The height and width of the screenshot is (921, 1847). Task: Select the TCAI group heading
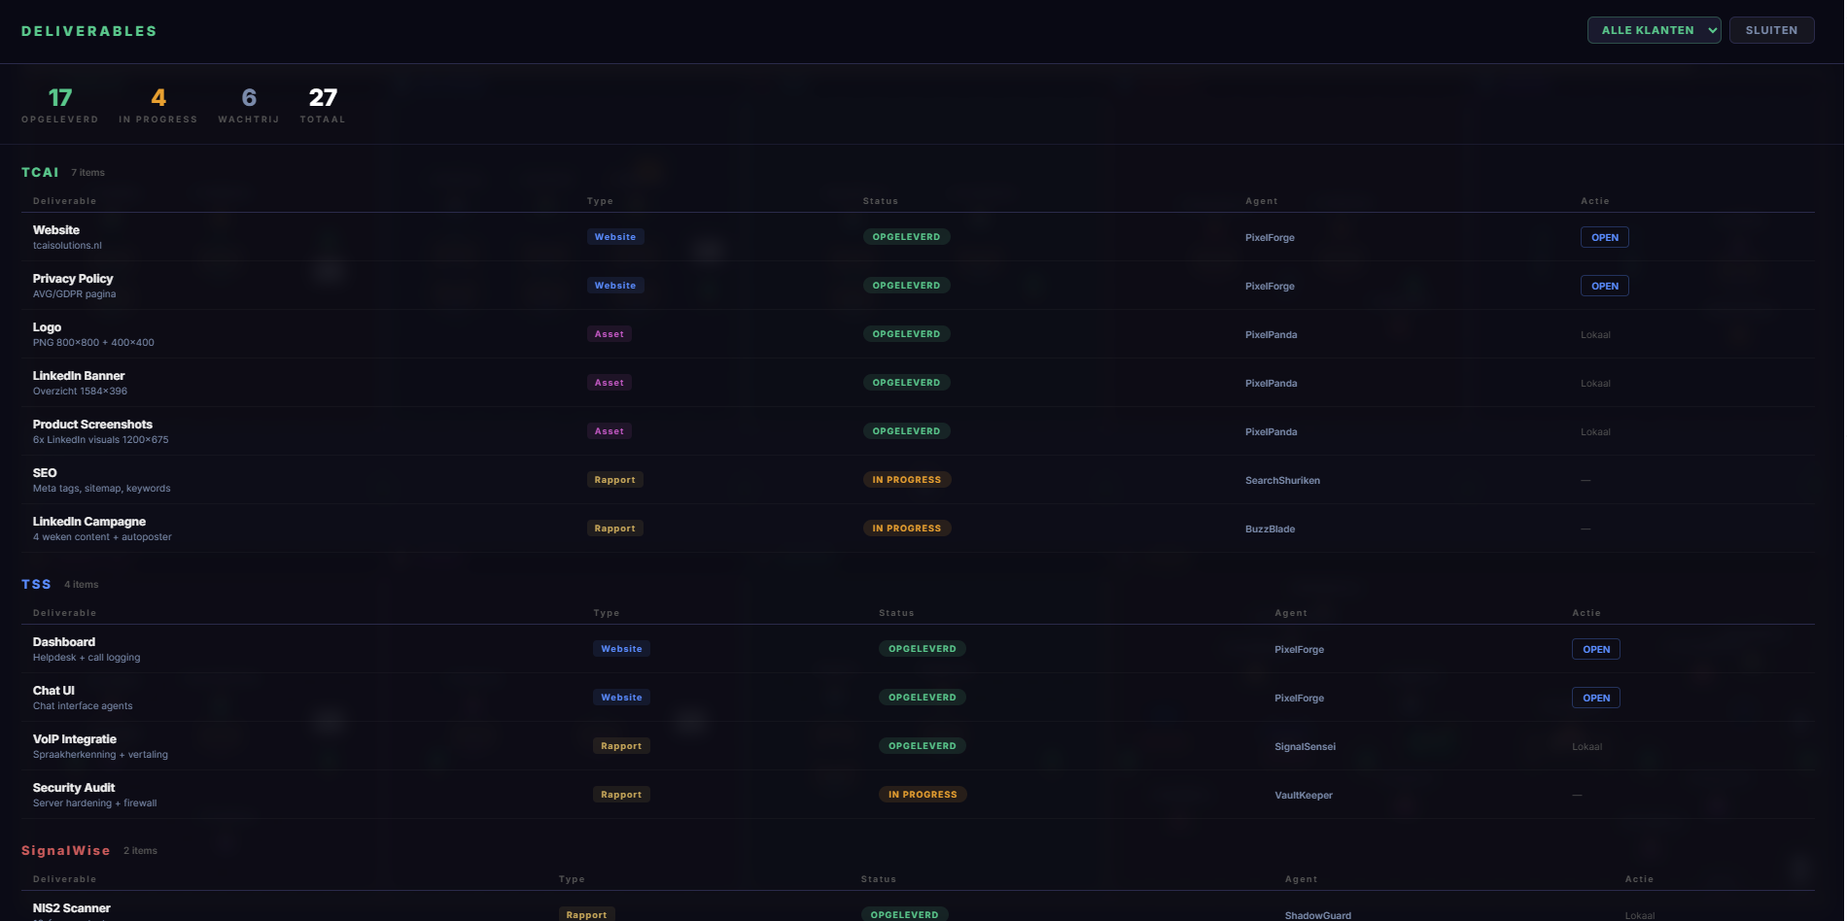pos(40,172)
